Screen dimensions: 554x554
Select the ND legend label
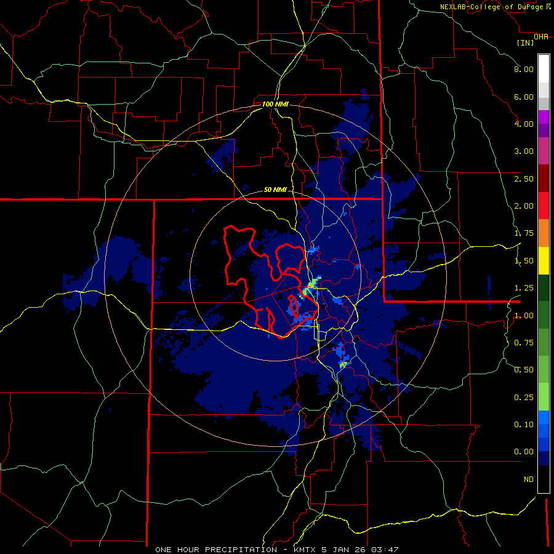click(x=529, y=480)
